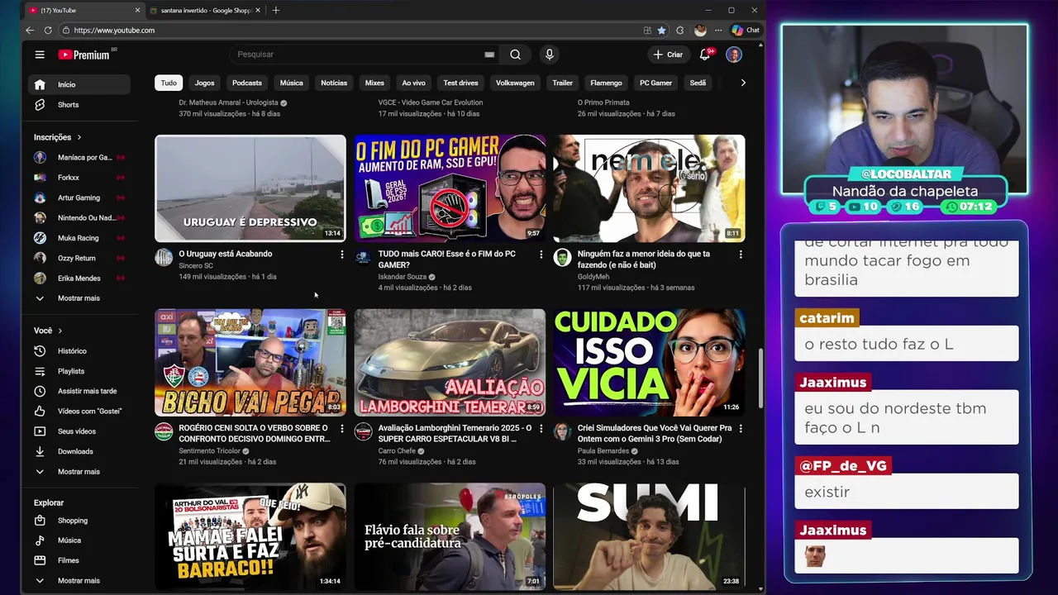Open the YouTube account avatar menu
This screenshot has height=595, width=1058.
(734, 55)
